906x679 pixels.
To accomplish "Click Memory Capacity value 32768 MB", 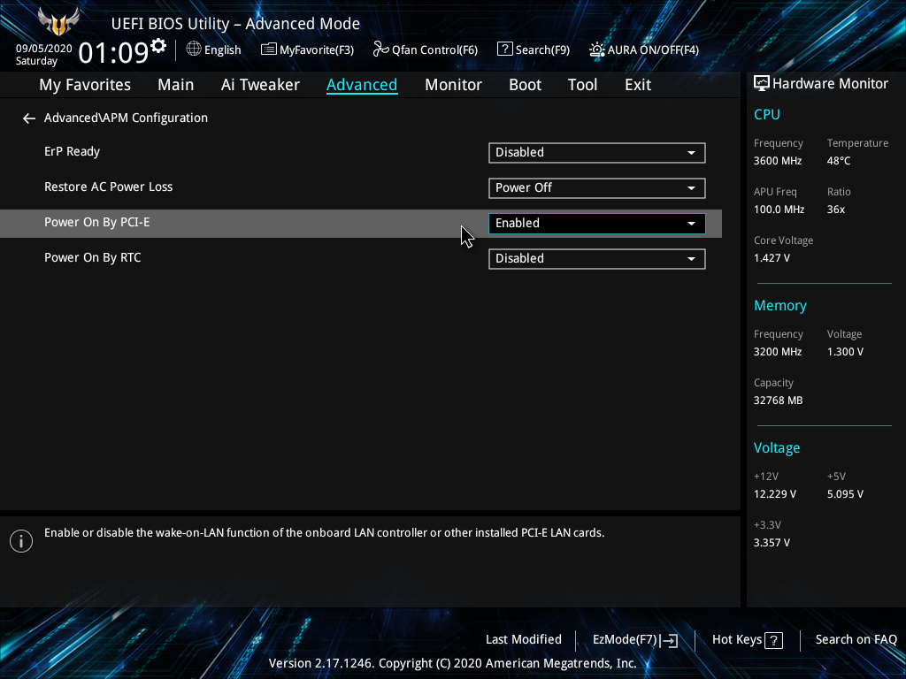I will coord(779,401).
